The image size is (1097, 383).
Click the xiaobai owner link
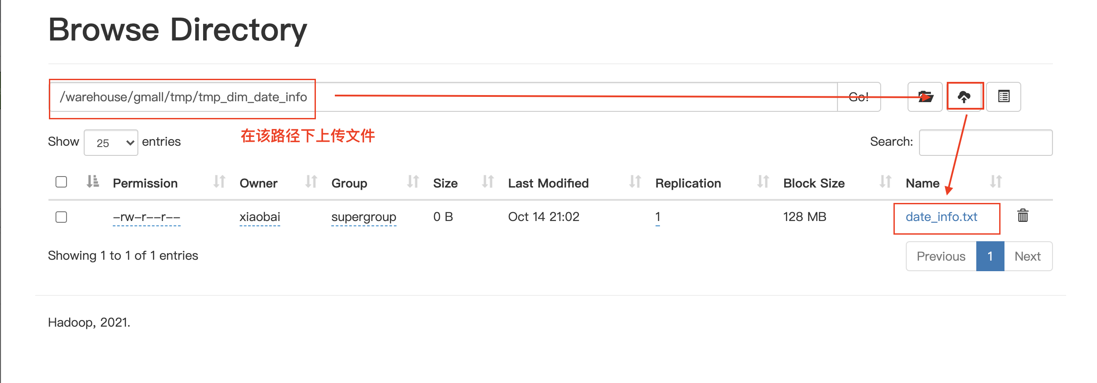(260, 217)
